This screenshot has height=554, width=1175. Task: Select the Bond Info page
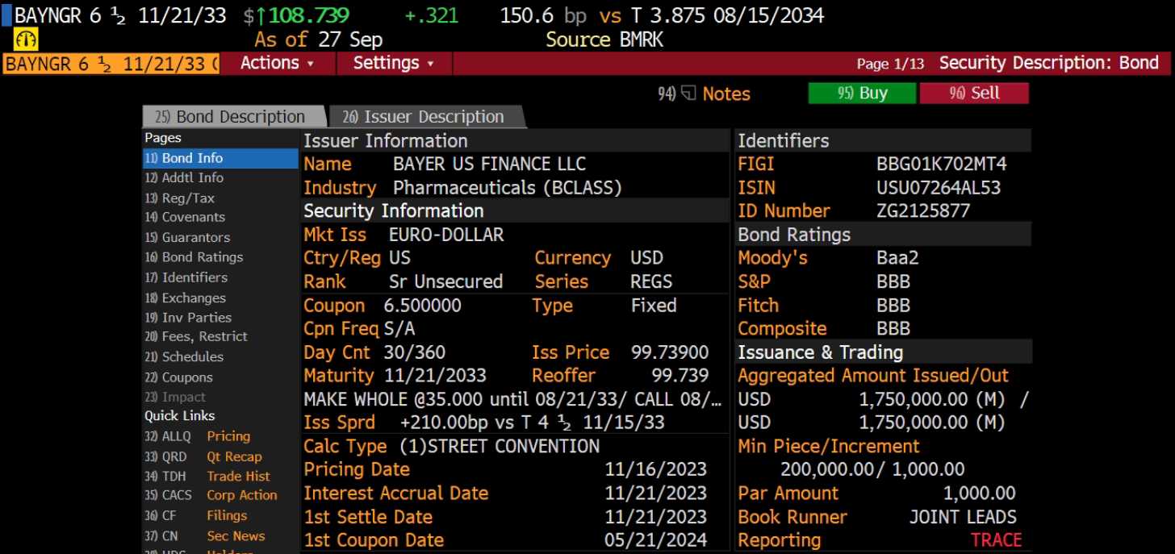click(220, 158)
